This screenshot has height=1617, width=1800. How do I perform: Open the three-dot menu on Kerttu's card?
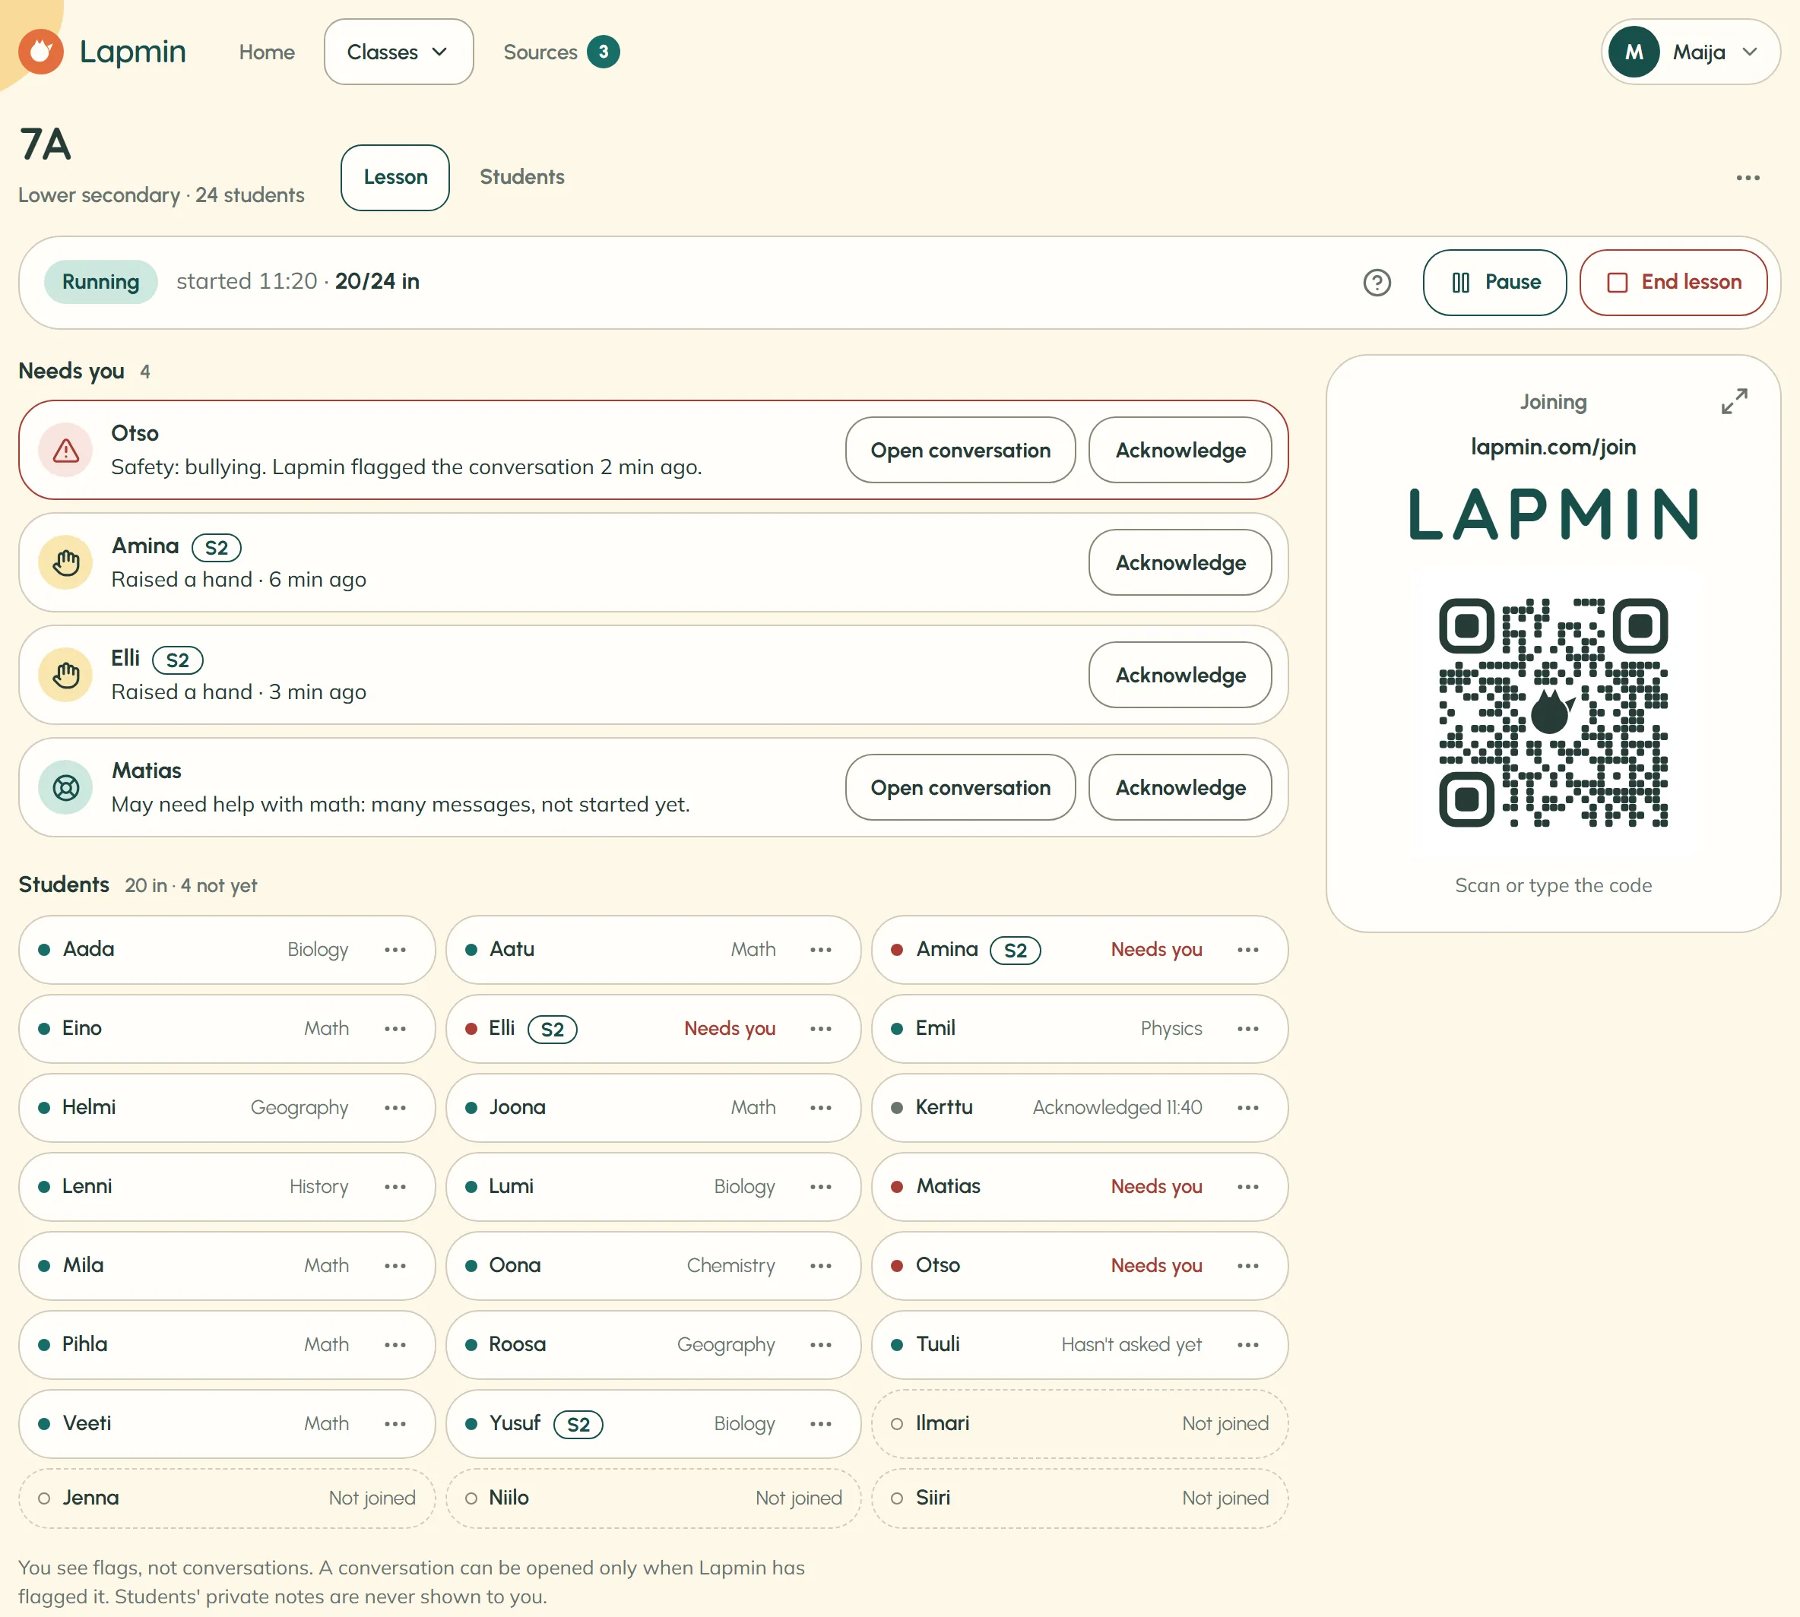coord(1248,1108)
